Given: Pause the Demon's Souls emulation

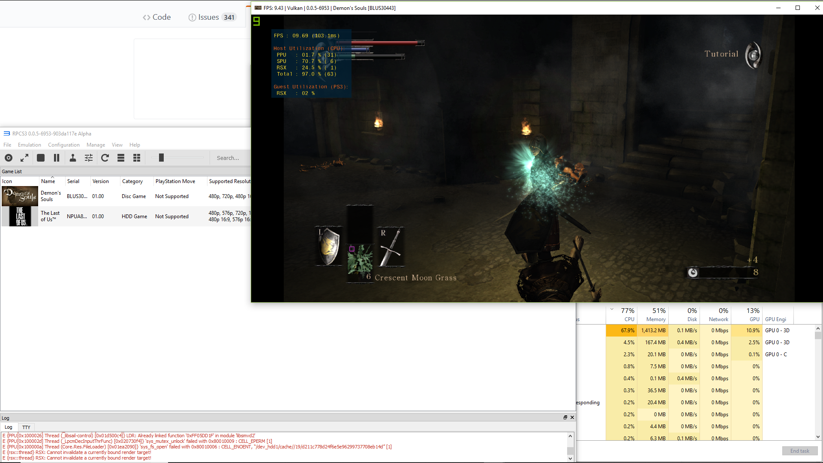Looking at the screenshot, I should point(56,158).
